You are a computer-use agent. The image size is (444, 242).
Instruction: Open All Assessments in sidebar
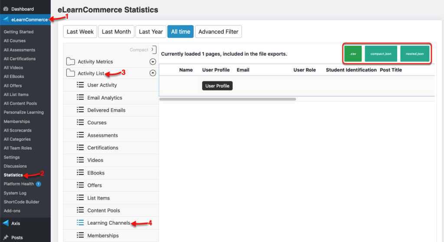(x=20, y=50)
